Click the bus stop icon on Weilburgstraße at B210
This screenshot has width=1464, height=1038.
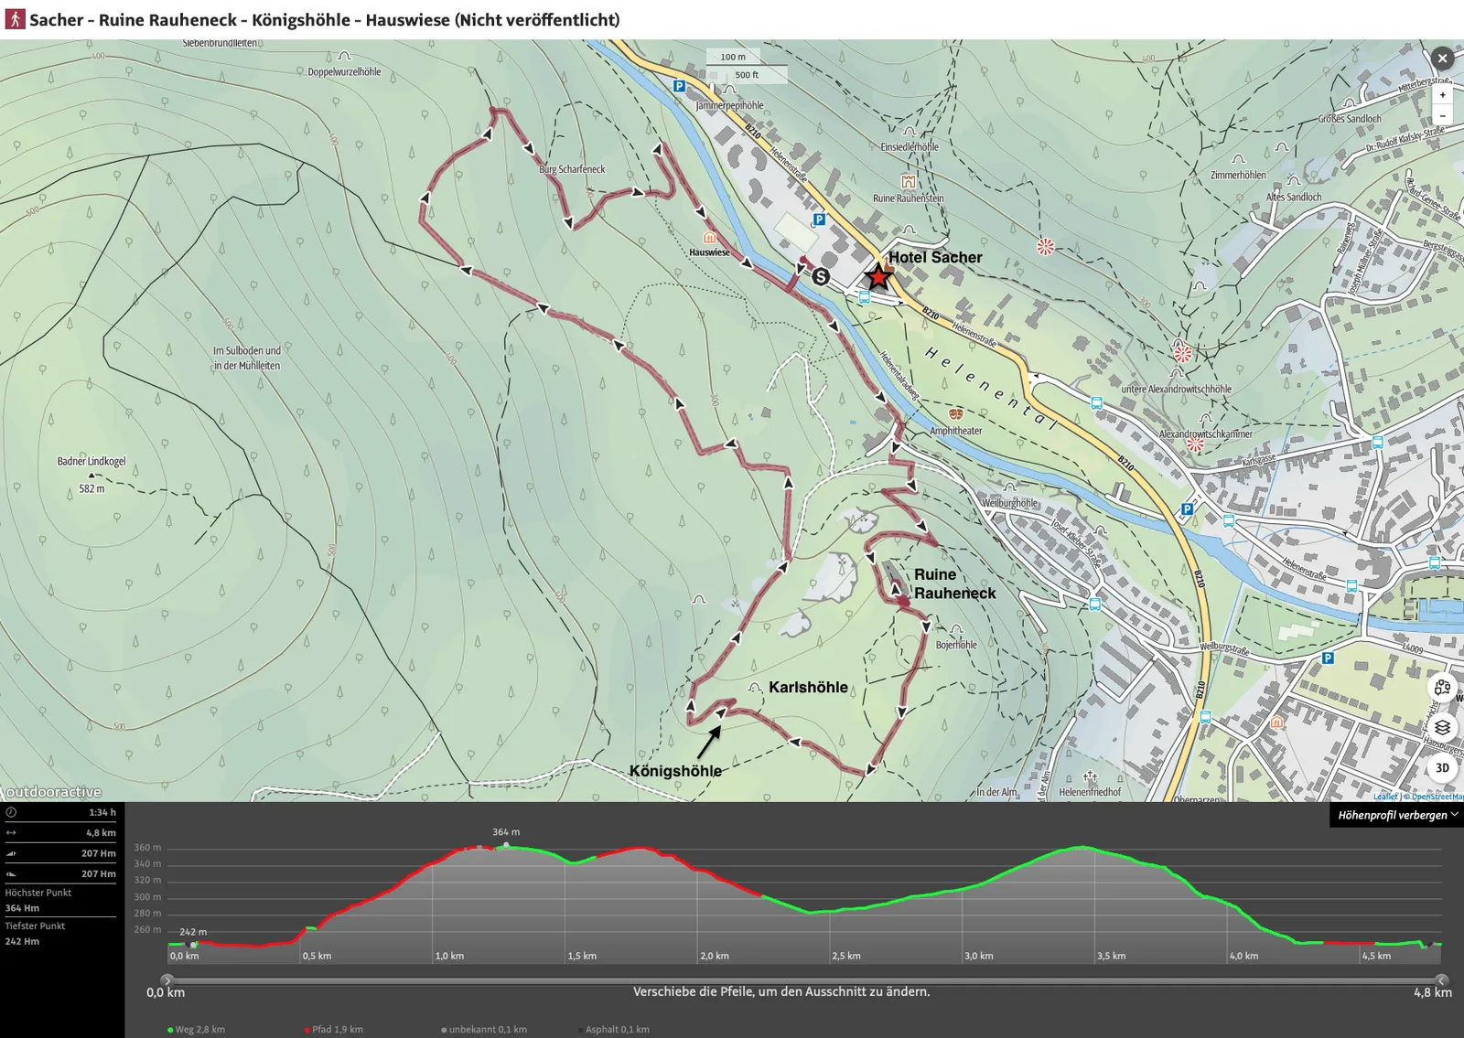click(1205, 718)
